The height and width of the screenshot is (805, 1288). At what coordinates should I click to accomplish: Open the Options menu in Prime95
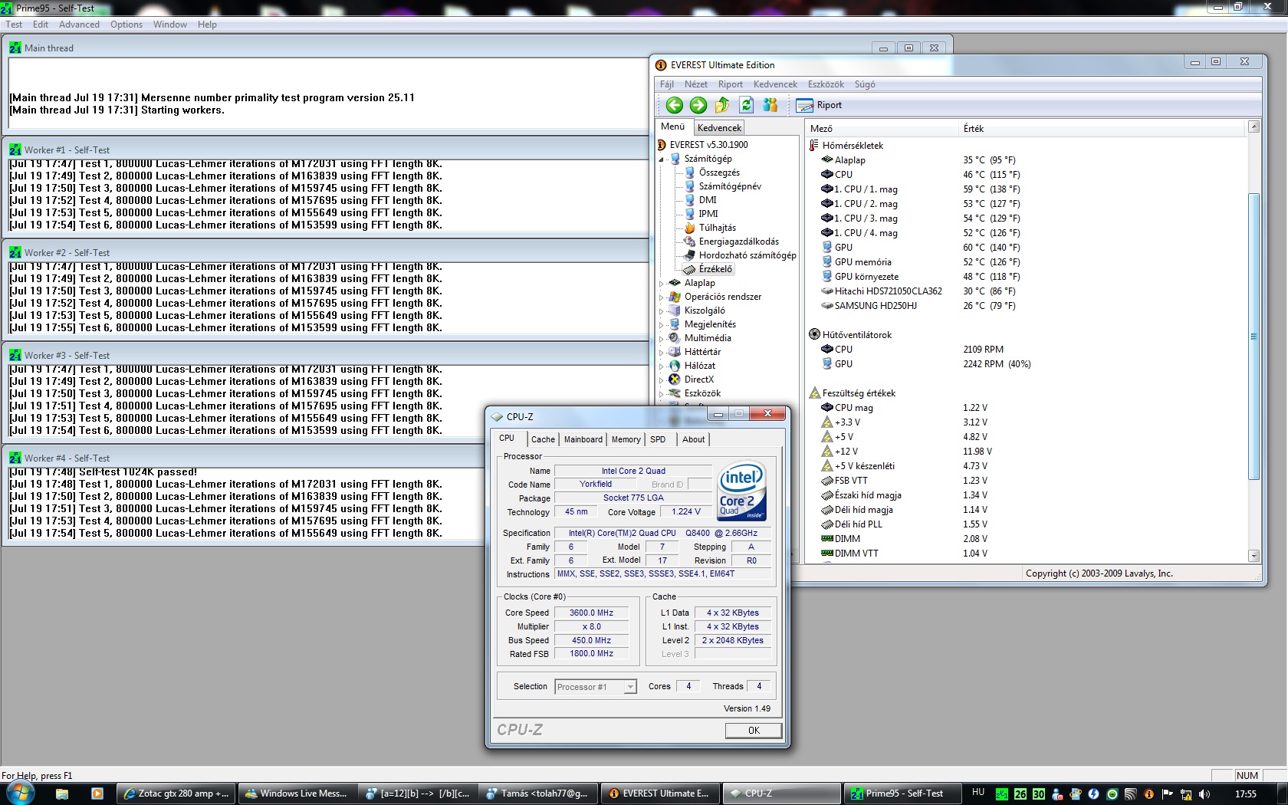coord(127,25)
